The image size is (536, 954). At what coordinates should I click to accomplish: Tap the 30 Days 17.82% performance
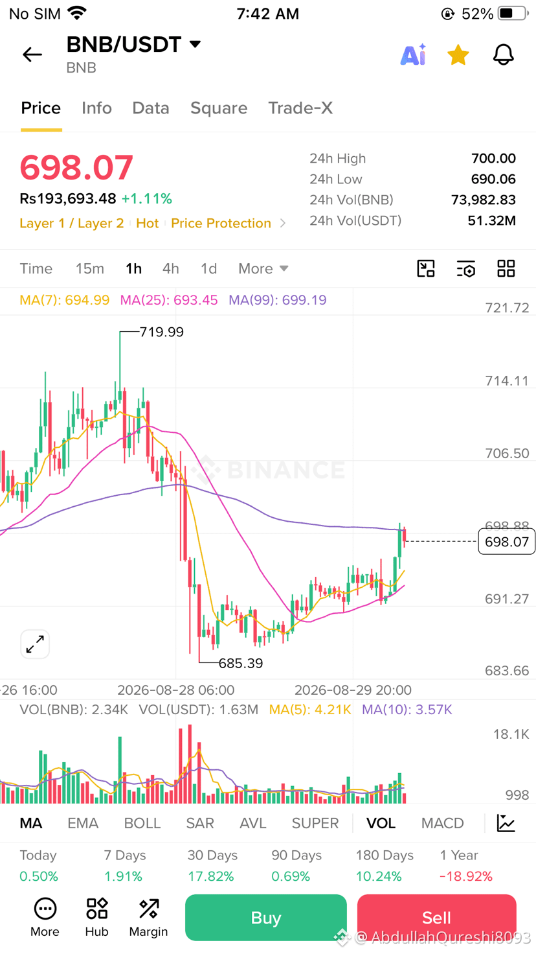coord(212,866)
